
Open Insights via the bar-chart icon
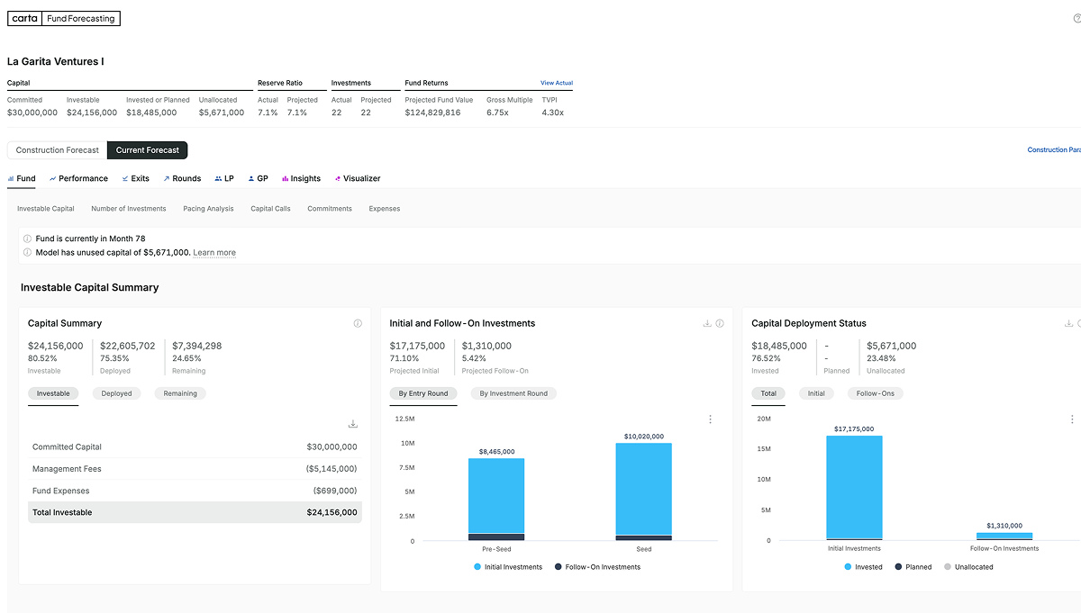click(x=286, y=178)
